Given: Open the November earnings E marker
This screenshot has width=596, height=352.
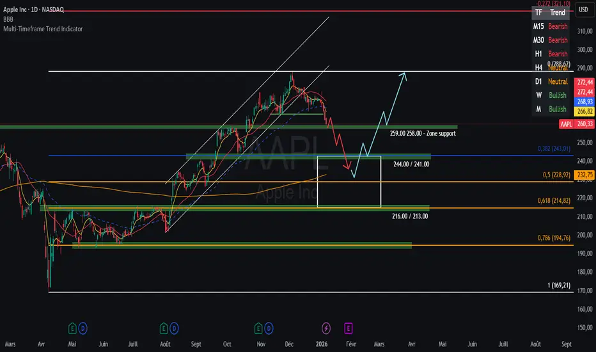Looking at the screenshot, I should (x=258, y=328).
